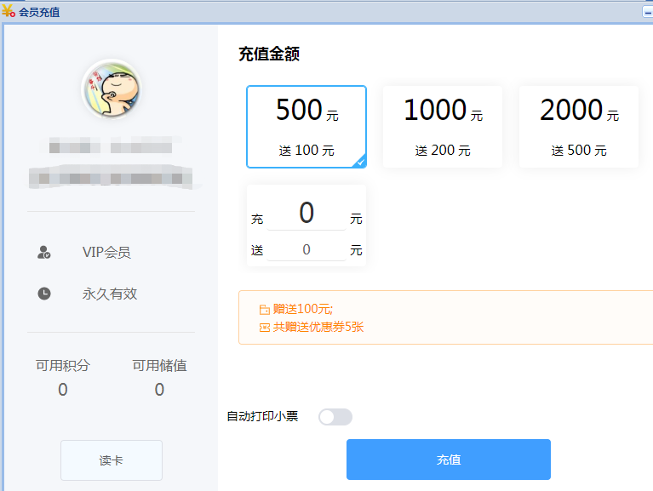
Task: Select the 2000 yuan recharge card
Action: tap(579, 127)
